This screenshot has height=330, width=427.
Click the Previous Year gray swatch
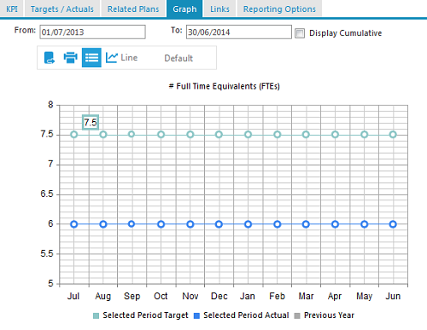click(297, 316)
